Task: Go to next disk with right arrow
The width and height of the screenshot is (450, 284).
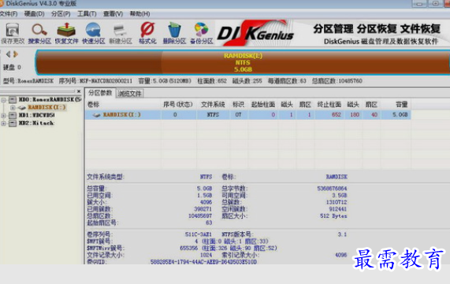Action: (x=16, y=54)
